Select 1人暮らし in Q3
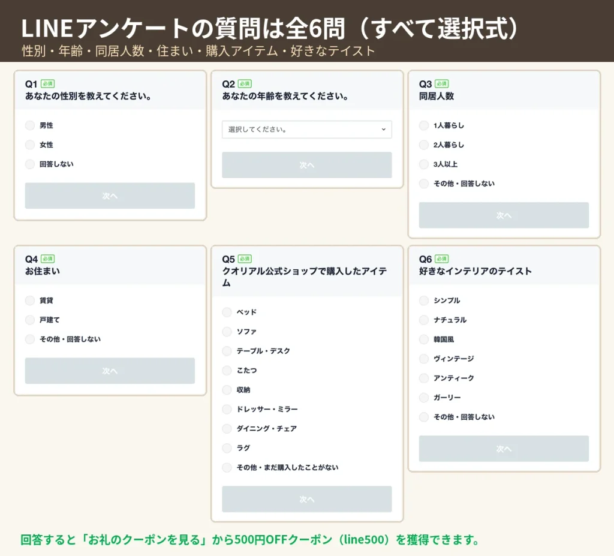 424,125
